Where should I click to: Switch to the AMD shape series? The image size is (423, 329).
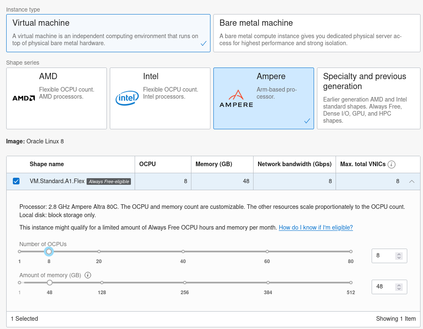(x=56, y=98)
